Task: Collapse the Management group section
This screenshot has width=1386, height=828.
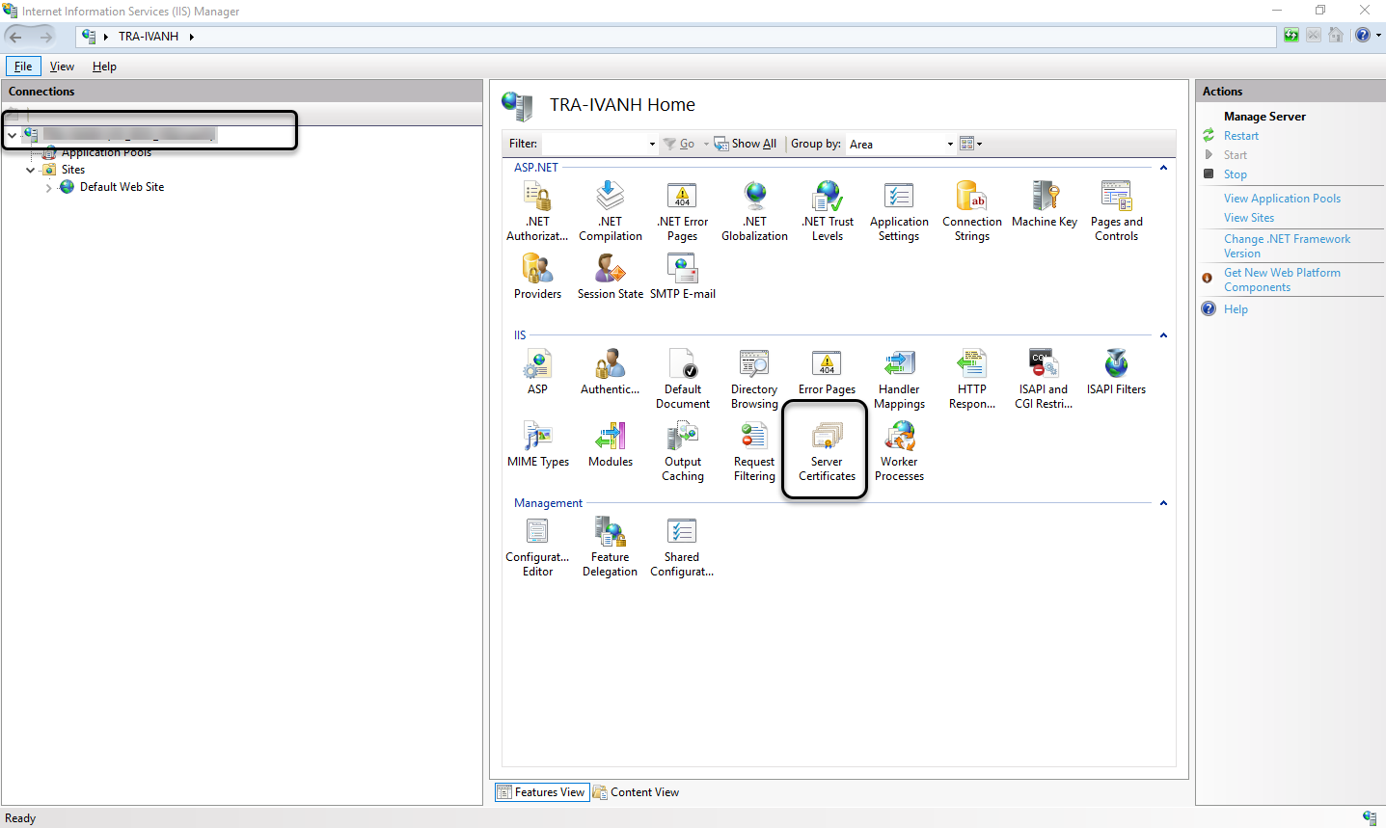Action: point(1163,503)
